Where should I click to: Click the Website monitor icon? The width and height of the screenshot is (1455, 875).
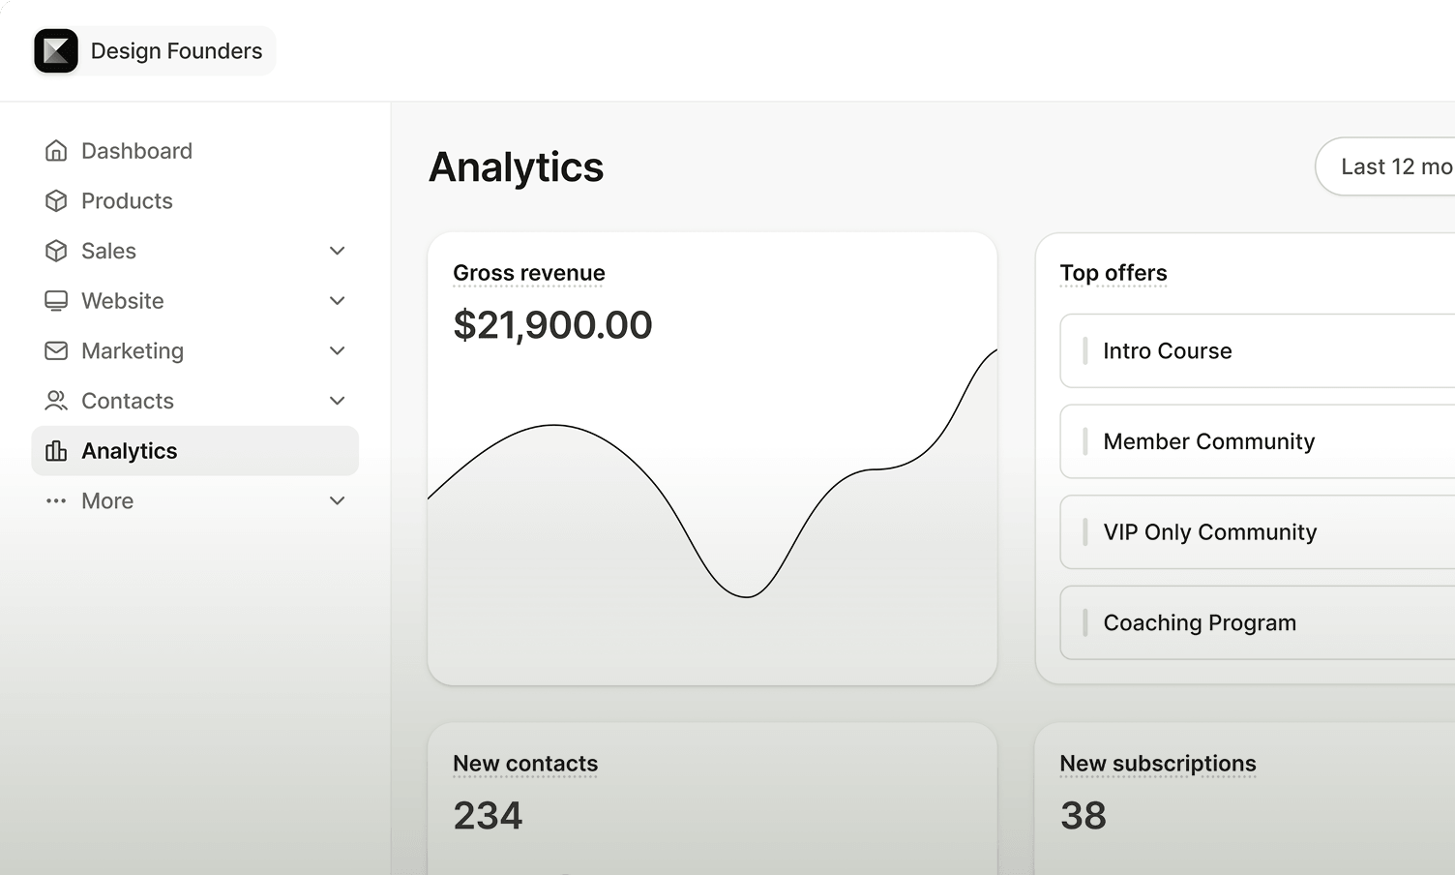tap(56, 301)
